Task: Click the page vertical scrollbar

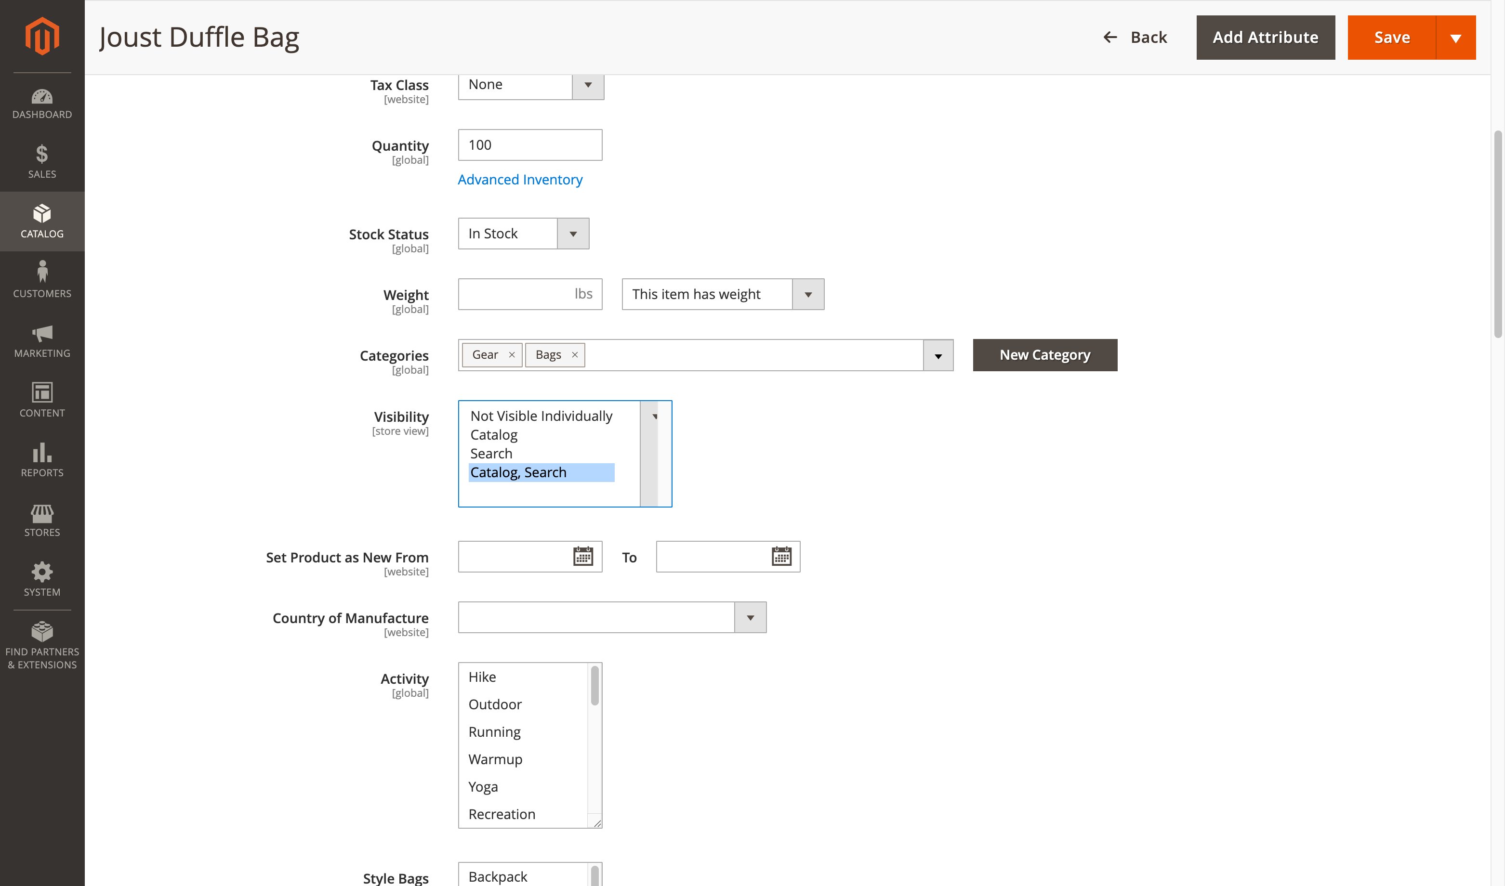Action: 1498,234
